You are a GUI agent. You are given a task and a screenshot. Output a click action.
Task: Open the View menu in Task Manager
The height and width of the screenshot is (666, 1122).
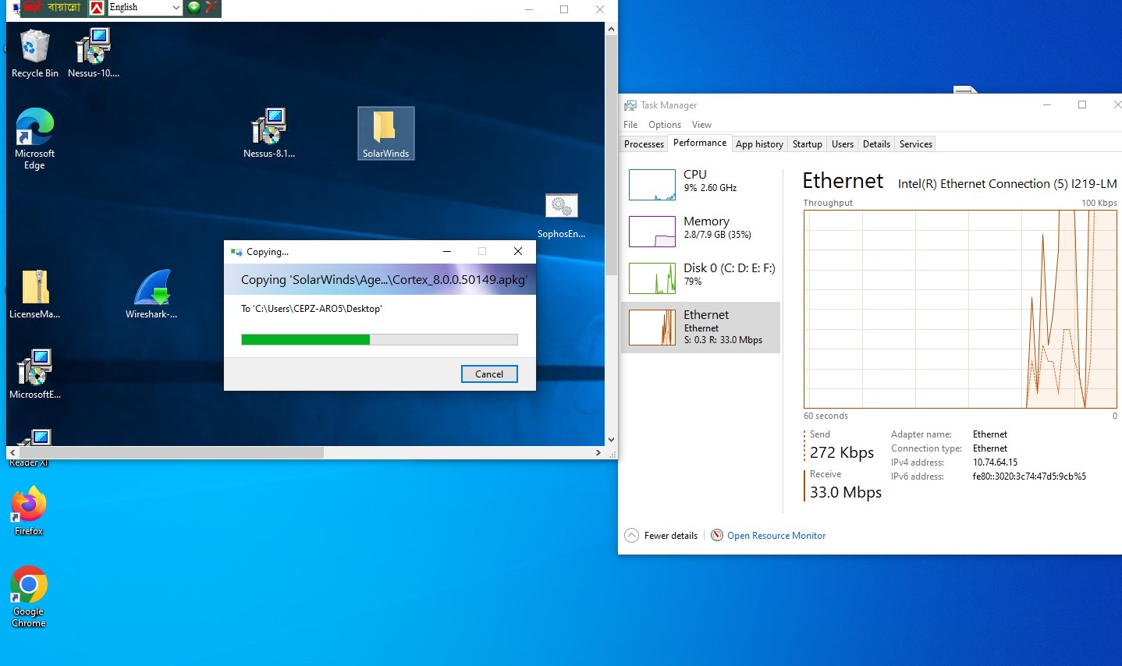701,125
